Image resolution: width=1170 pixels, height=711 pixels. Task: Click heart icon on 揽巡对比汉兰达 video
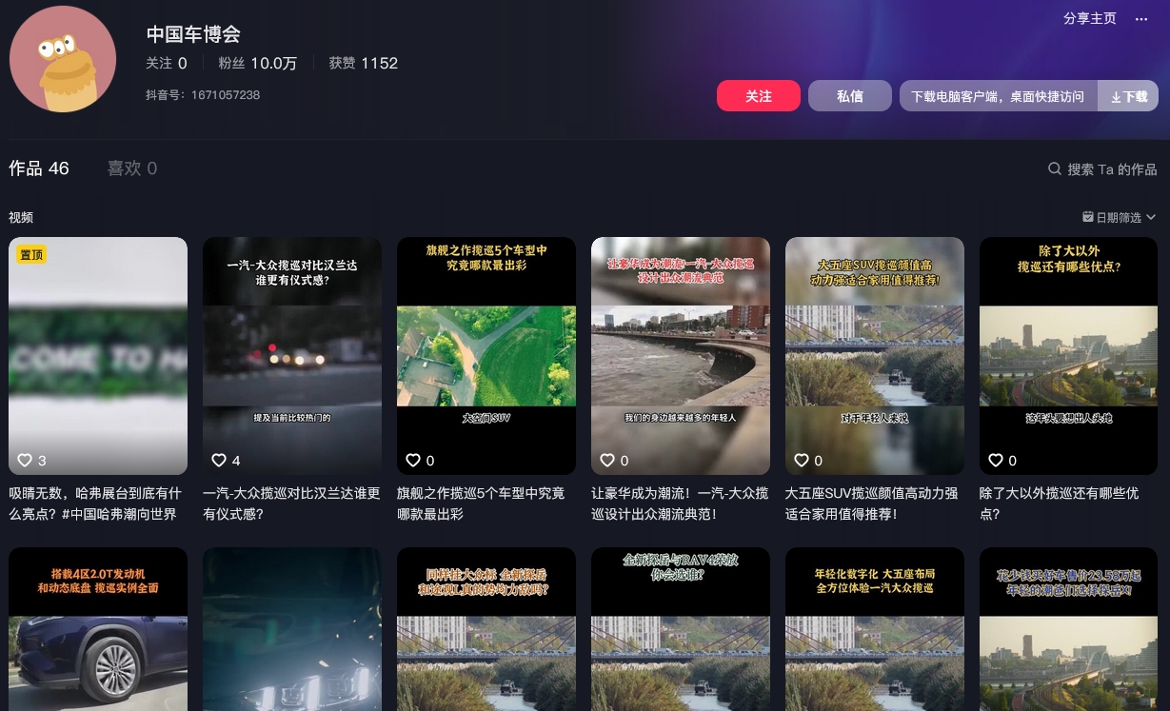point(219,460)
